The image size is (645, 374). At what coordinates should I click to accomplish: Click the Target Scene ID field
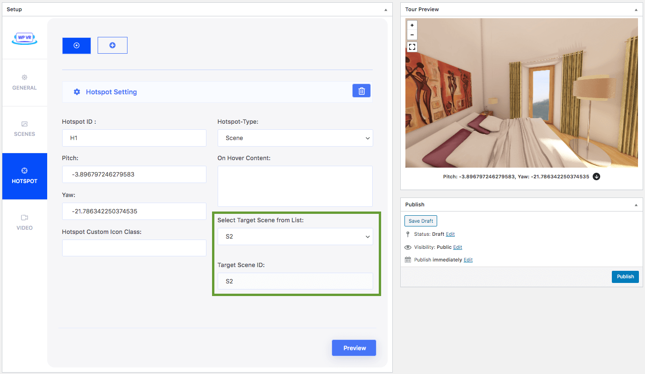click(295, 281)
